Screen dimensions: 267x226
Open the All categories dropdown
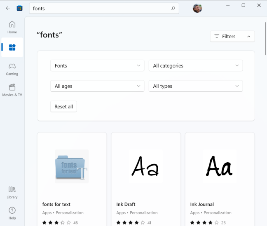click(x=196, y=65)
